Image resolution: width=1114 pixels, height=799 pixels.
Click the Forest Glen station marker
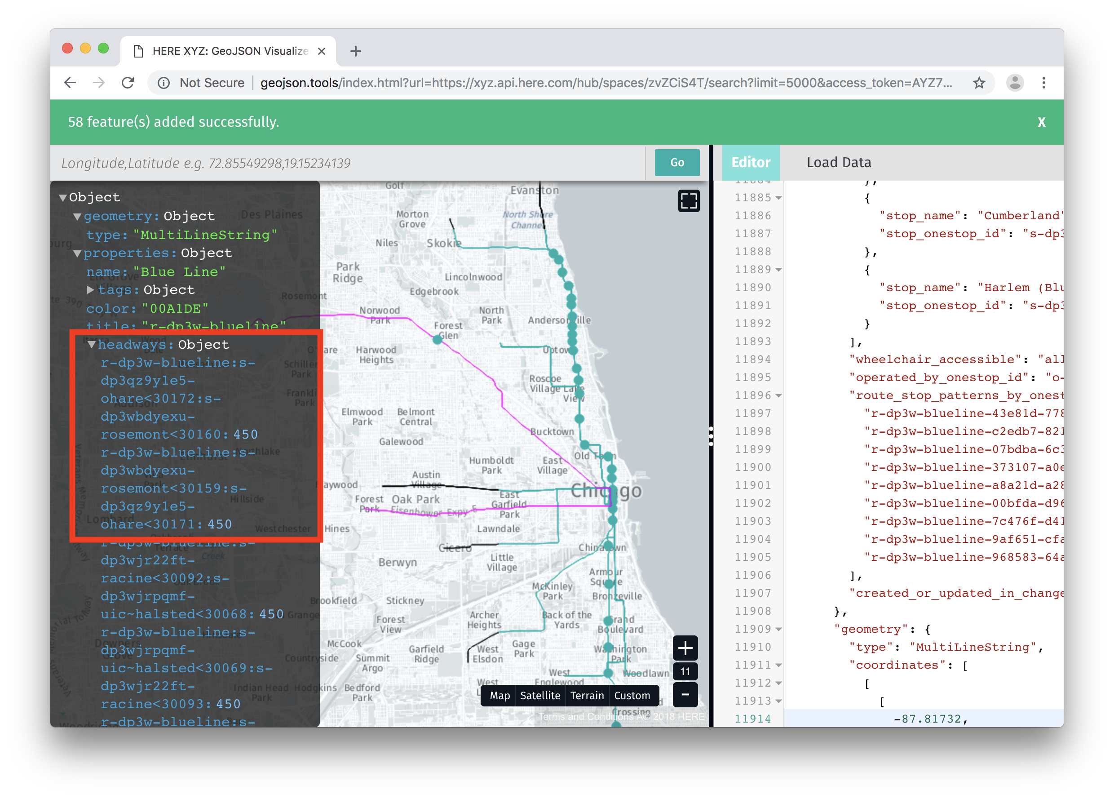[437, 339]
